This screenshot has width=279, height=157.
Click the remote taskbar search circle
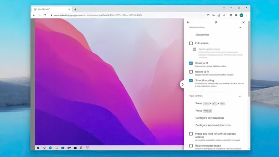coord(44,148)
